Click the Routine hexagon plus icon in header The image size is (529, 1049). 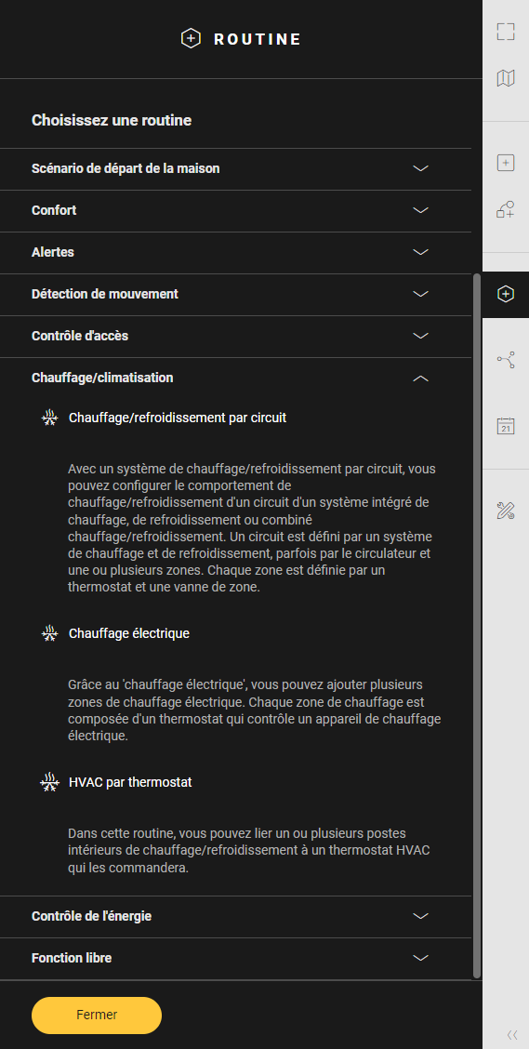[x=191, y=39]
